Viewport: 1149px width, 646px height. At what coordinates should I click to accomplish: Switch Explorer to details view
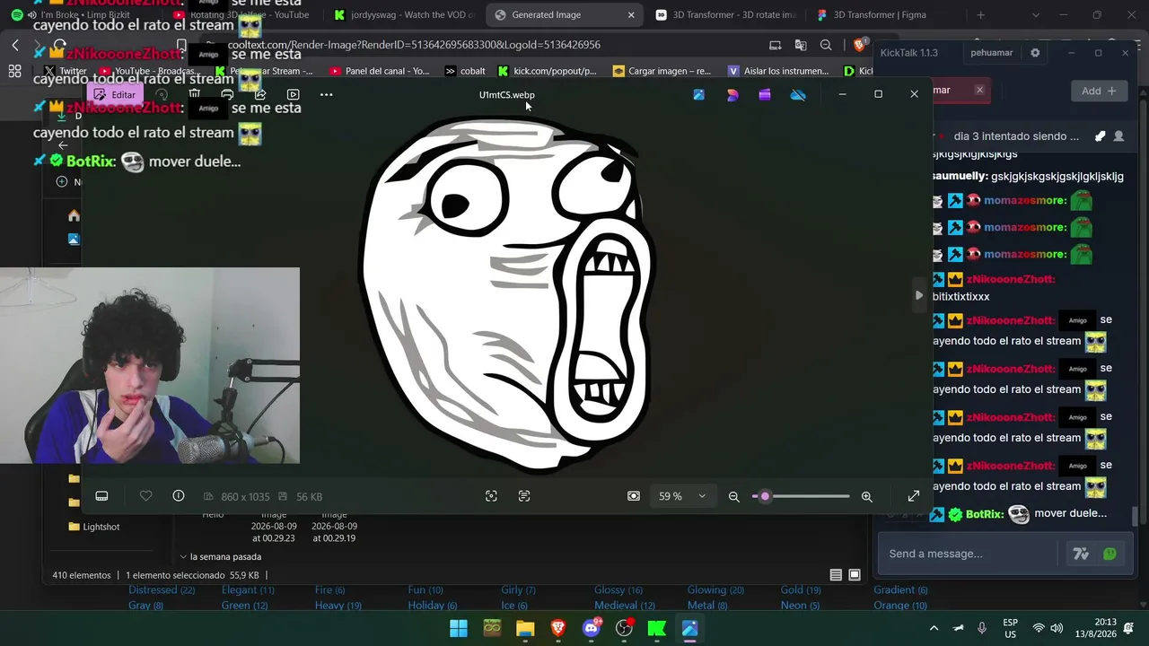836,575
